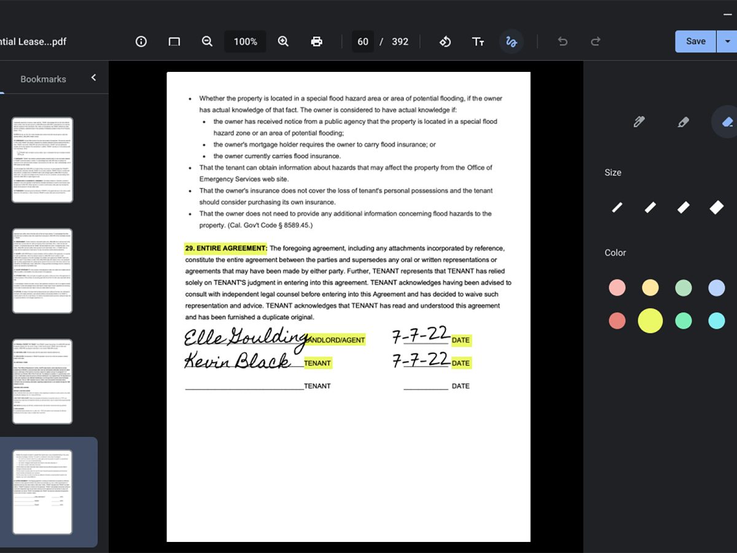This screenshot has width=737, height=553.
Task: Collapse the sidebar with chevron arrow
Action: point(94,77)
